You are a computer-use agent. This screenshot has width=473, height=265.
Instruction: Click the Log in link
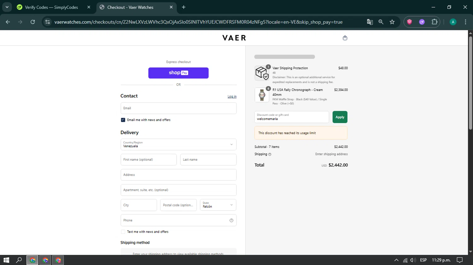(x=232, y=97)
